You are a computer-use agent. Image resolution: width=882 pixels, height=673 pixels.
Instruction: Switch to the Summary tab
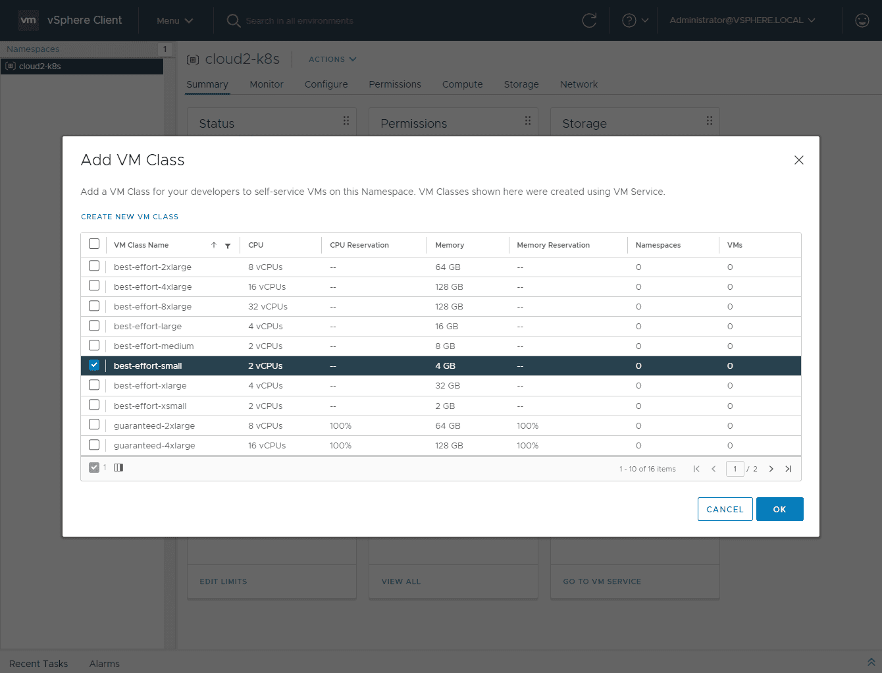207,84
